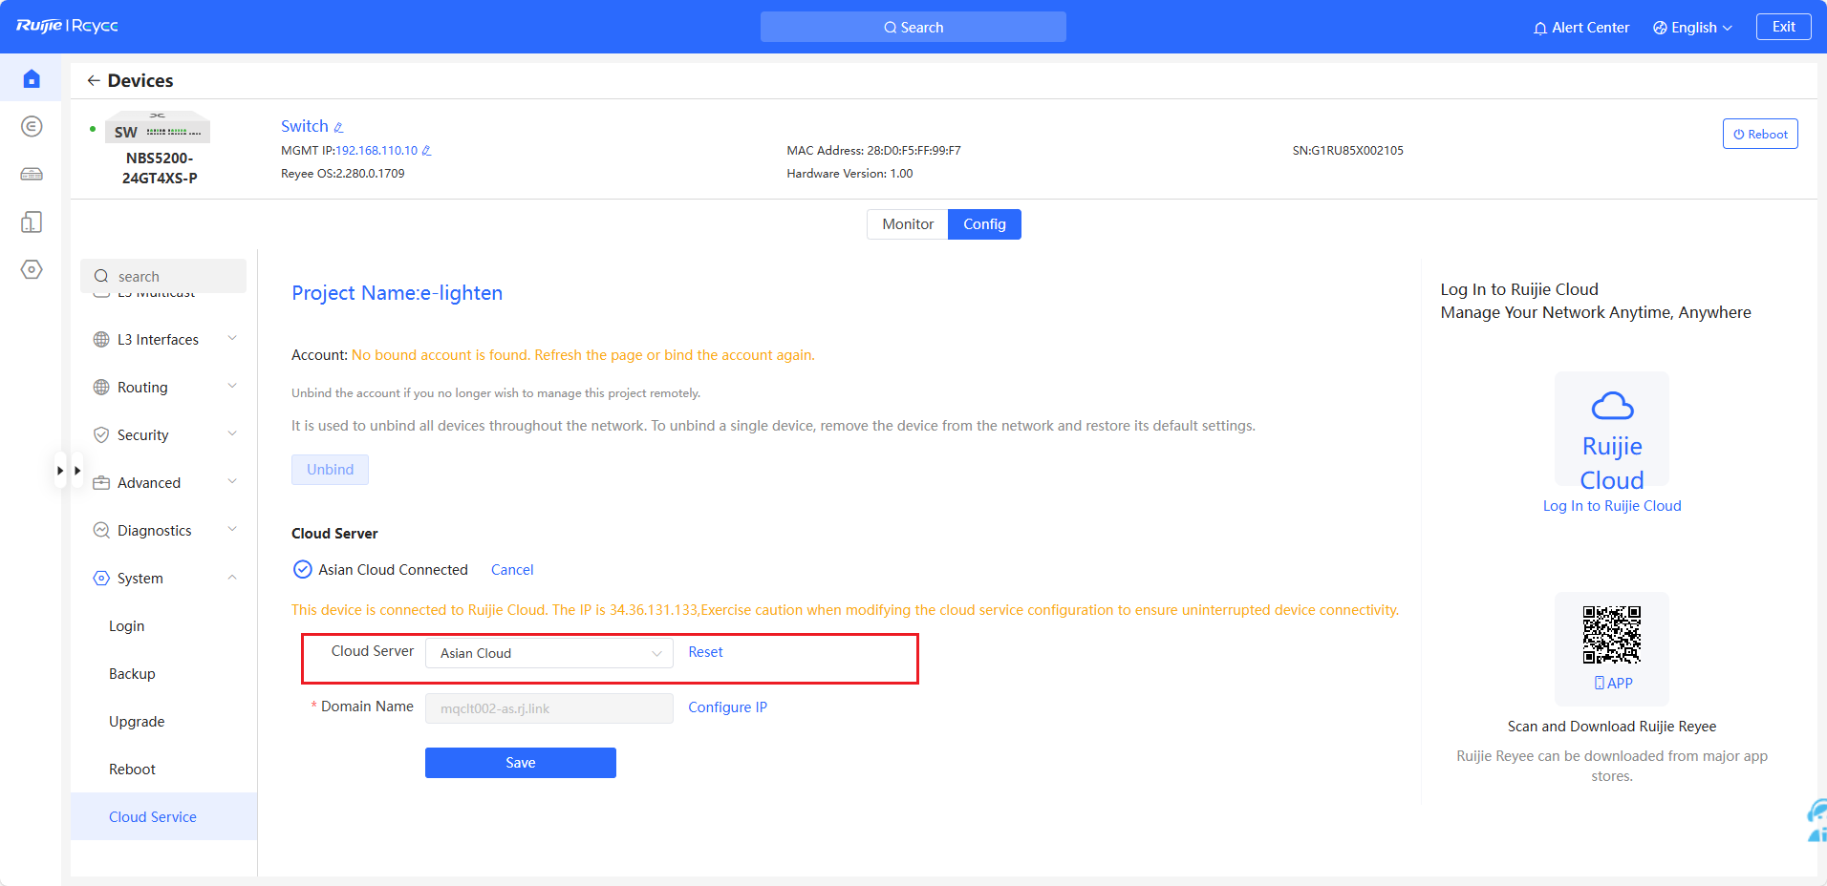Open the Upgrade menu item

pyautogui.click(x=137, y=722)
